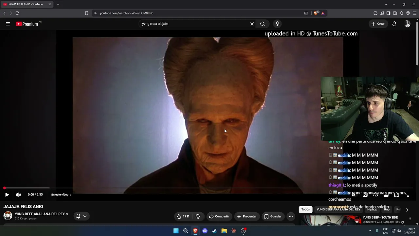This screenshot has width=419, height=236.
Task: Open the channel avatar under the video
Action: 8,216
